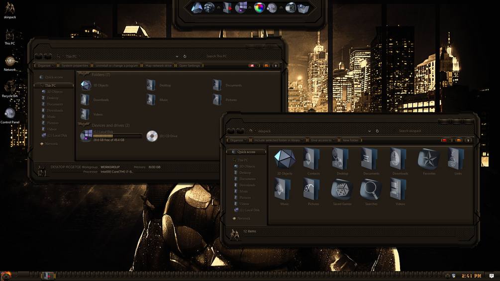
Task: Expand the Give access to dropdown
Action: tap(323, 140)
